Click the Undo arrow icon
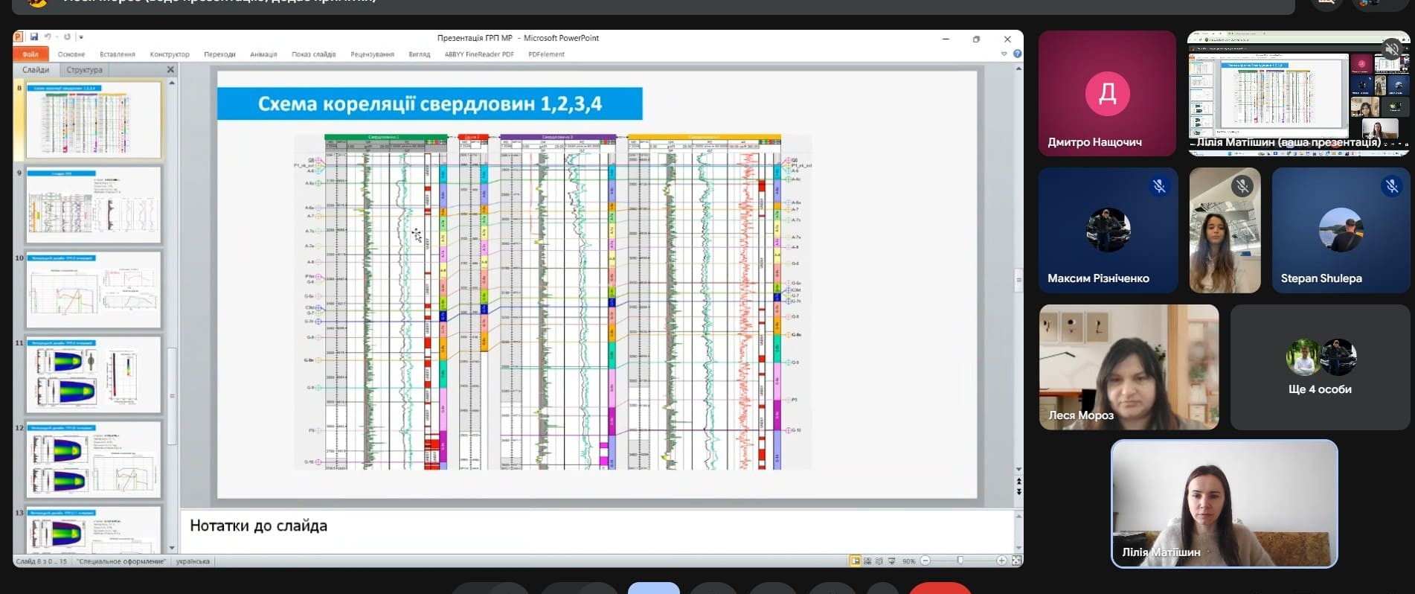 coord(48,37)
